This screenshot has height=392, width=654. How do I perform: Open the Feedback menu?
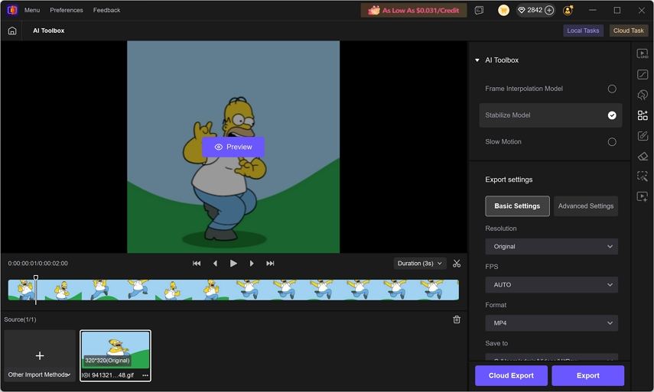point(107,10)
